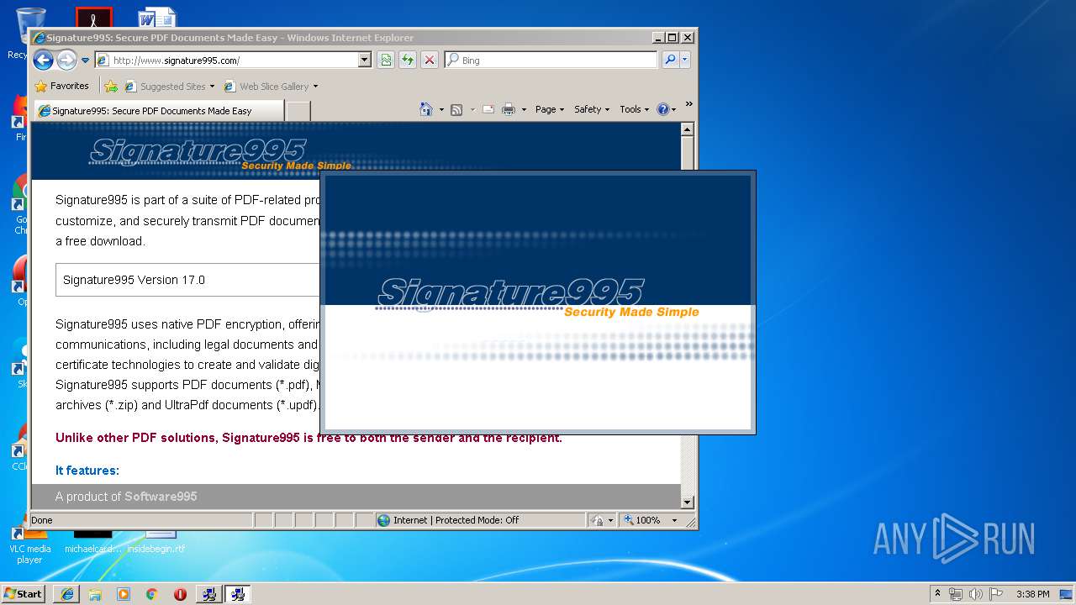1076x605 pixels.
Task: Go back with the IE Back arrow
Action: click(x=43, y=60)
